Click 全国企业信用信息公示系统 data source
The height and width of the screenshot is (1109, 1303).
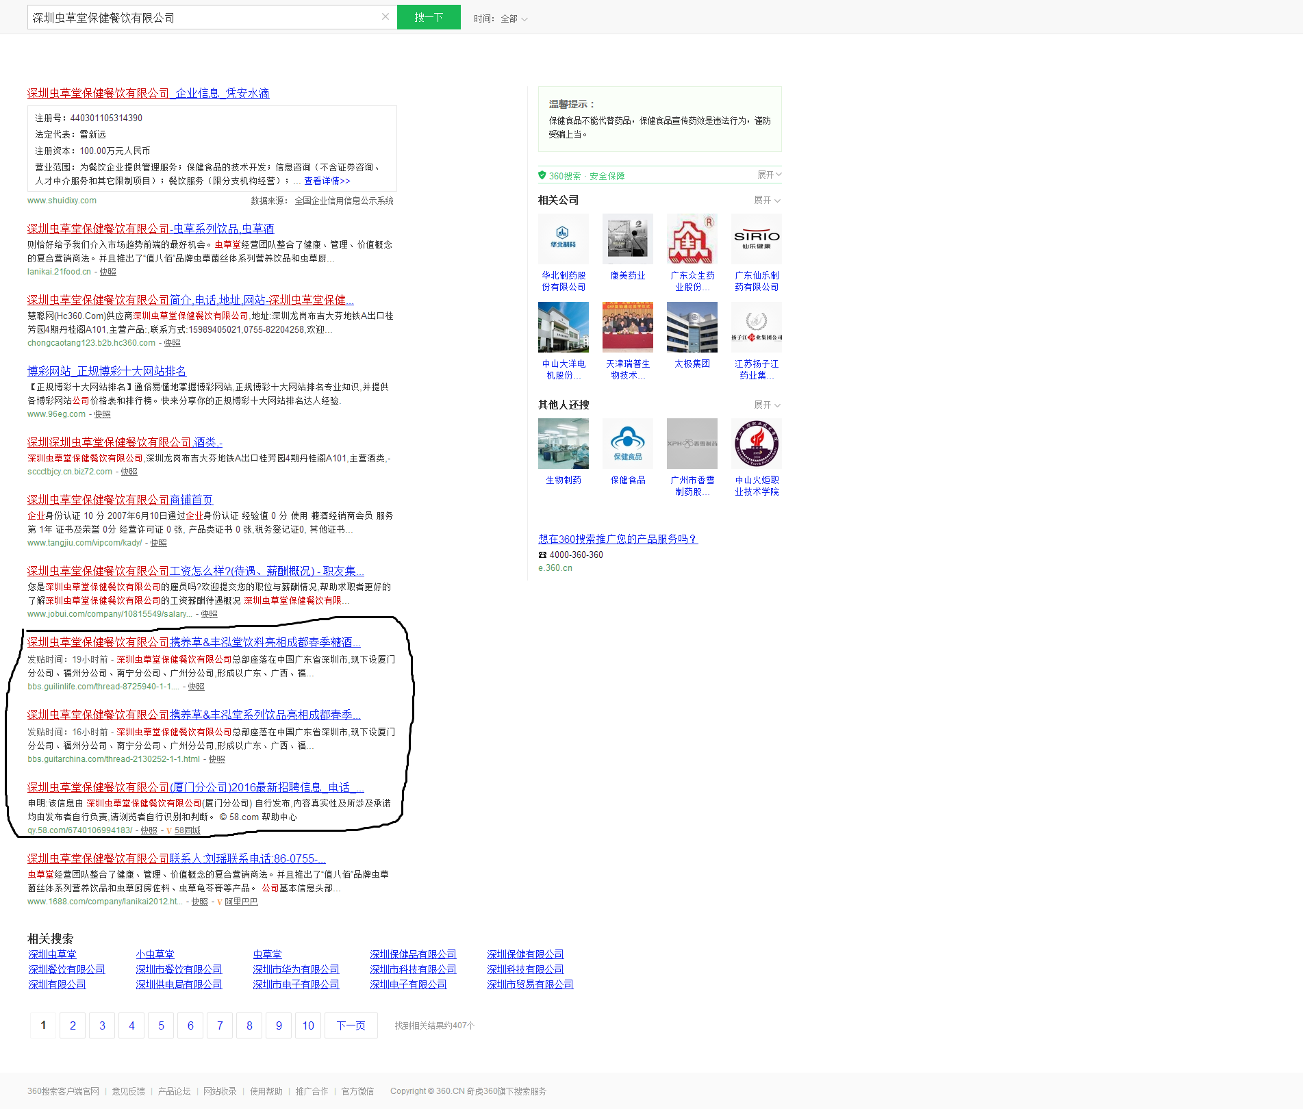click(344, 201)
